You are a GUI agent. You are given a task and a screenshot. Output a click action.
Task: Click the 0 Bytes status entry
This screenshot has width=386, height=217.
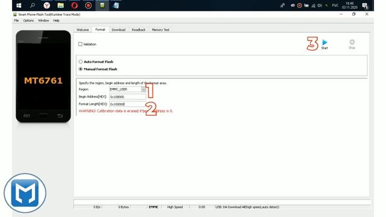point(124,207)
